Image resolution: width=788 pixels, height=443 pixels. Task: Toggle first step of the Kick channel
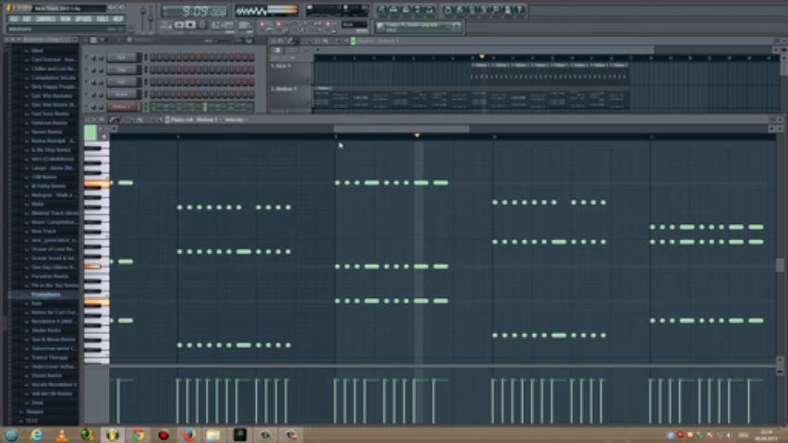click(x=152, y=57)
